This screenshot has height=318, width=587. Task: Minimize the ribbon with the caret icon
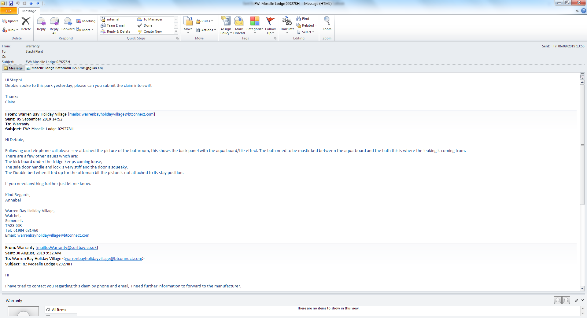577,11
